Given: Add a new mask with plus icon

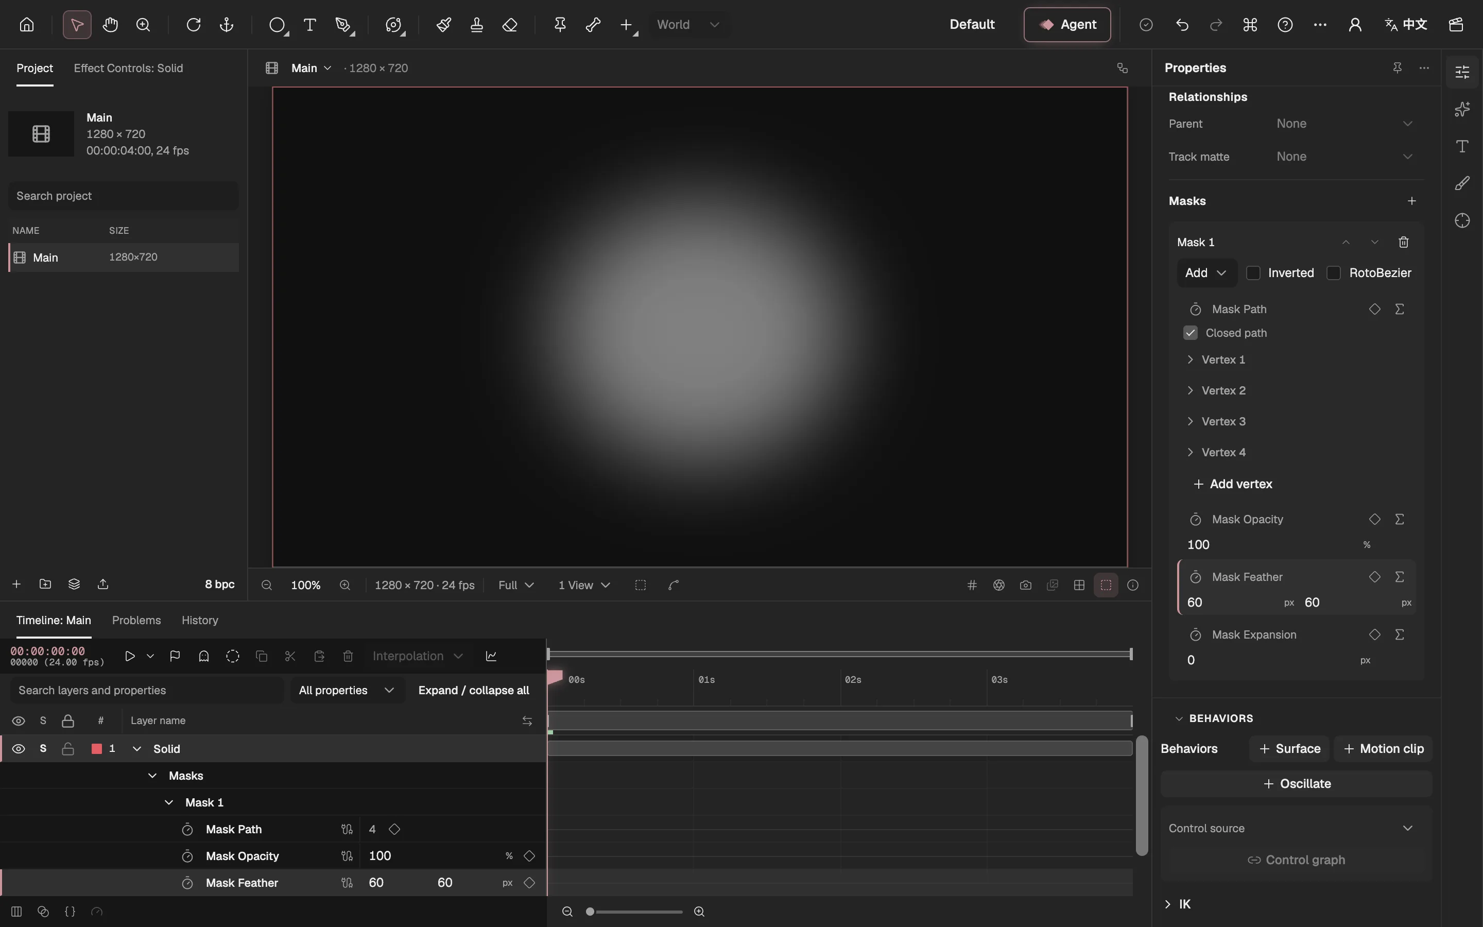Looking at the screenshot, I should pyautogui.click(x=1412, y=201).
